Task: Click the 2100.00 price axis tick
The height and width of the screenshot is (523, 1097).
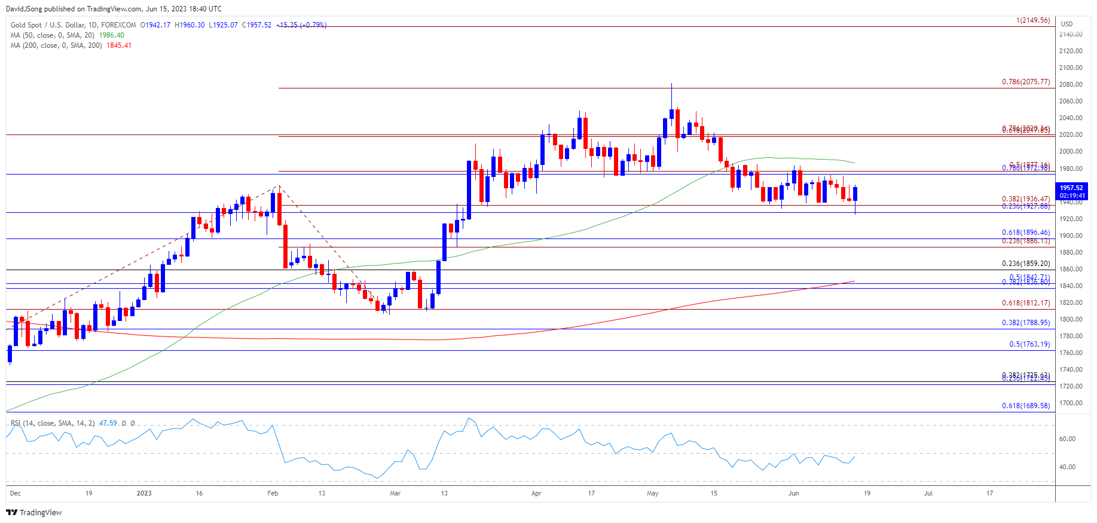Action: tap(1071, 68)
